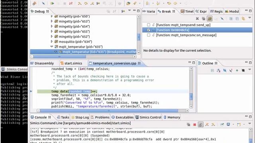Open the Simics Control tab

(149, 117)
